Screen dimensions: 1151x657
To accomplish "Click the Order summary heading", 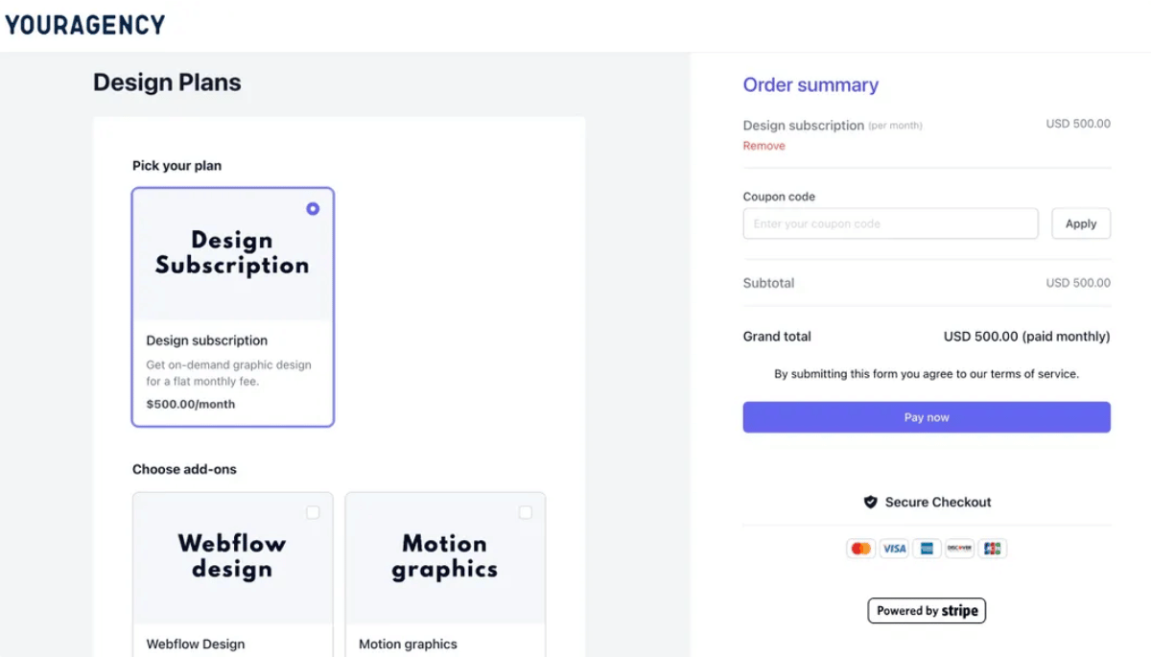I will (810, 84).
